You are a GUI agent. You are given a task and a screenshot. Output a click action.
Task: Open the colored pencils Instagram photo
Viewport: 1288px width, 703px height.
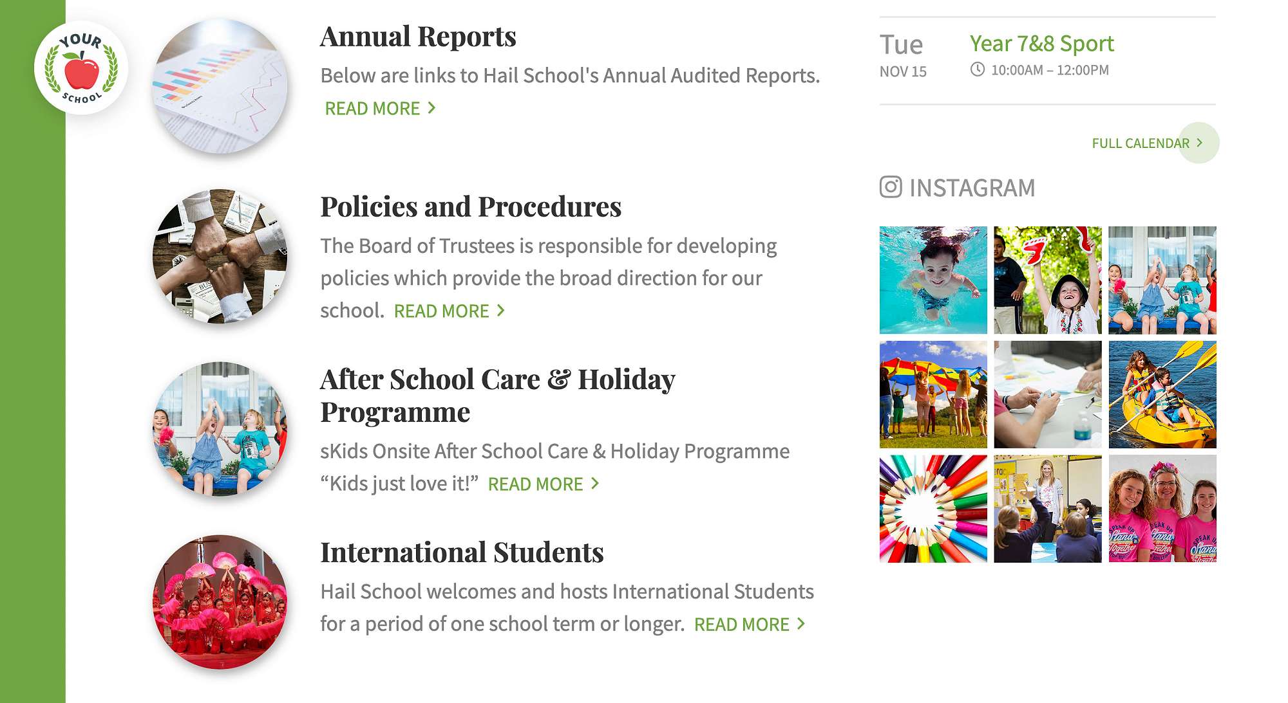click(933, 509)
